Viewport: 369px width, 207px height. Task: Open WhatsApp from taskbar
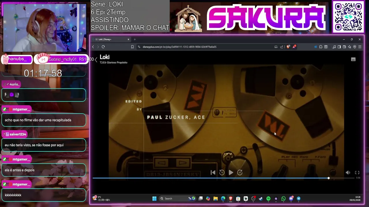tap(283, 199)
